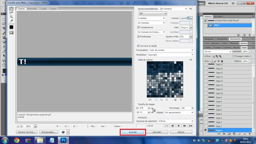Select the Zoom tool in dialog

[x=11, y=17]
